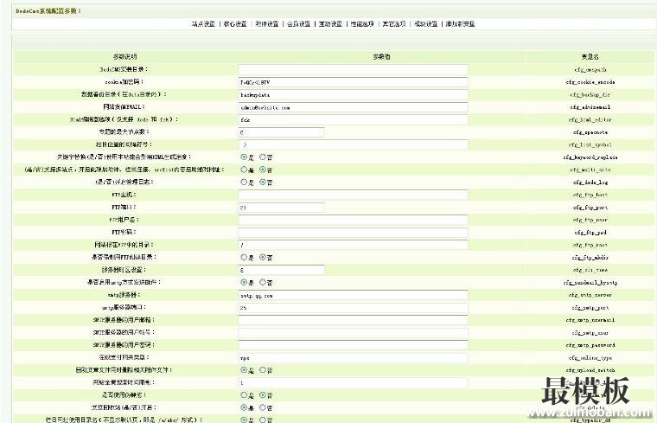Focus the DedeCMS安装目录 (cfg_cmspath) input field
Viewport: 657px width, 423px height.
353,69
